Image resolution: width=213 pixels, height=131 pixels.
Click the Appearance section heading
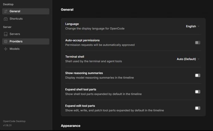pyautogui.click(x=71, y=126)
